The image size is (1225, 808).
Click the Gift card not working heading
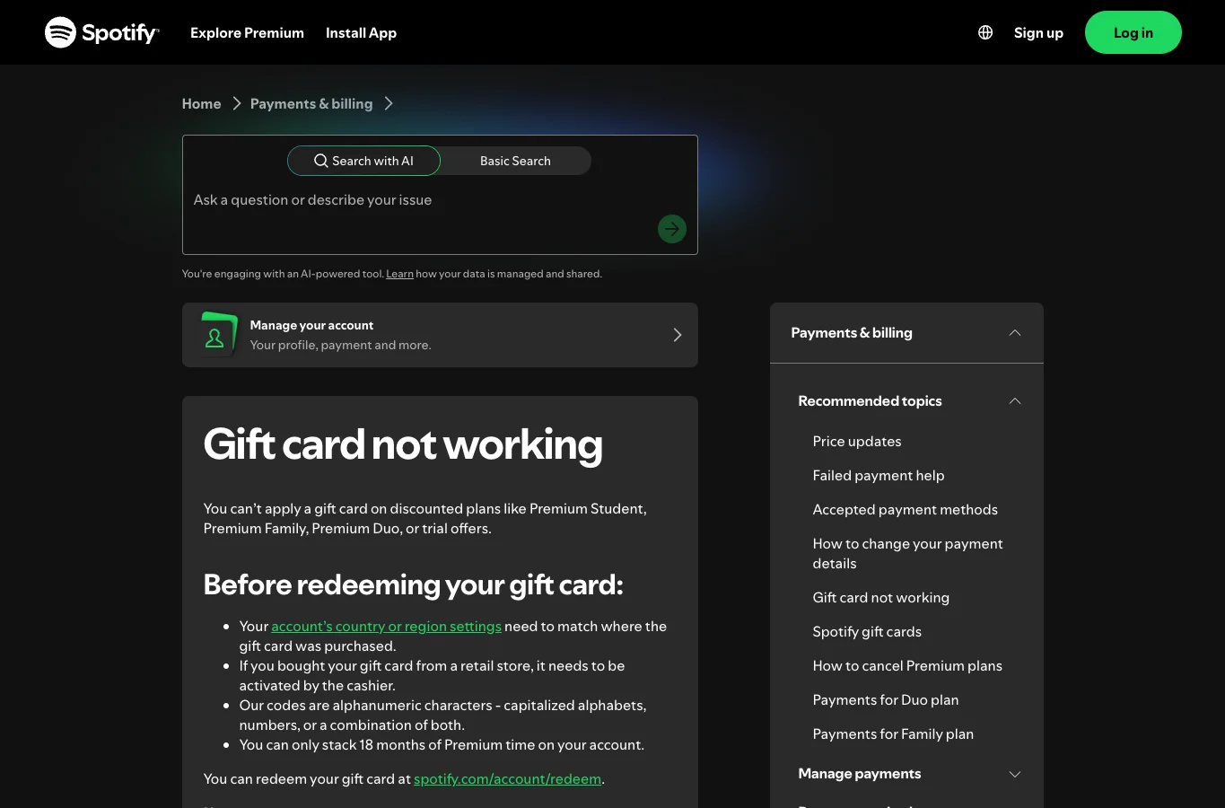click(x=403, y=444)
